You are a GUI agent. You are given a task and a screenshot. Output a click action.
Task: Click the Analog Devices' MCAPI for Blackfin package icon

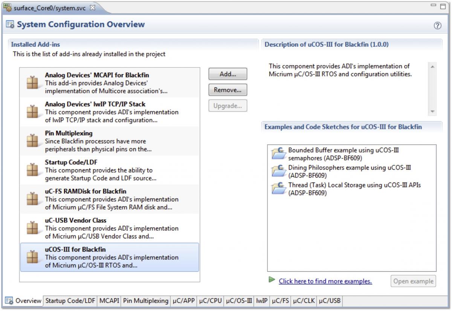(x=33, y=83)
